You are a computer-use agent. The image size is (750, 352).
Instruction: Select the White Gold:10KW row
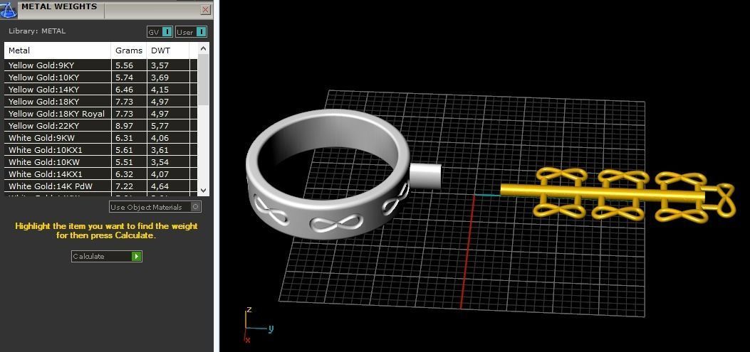click(101, 162)
